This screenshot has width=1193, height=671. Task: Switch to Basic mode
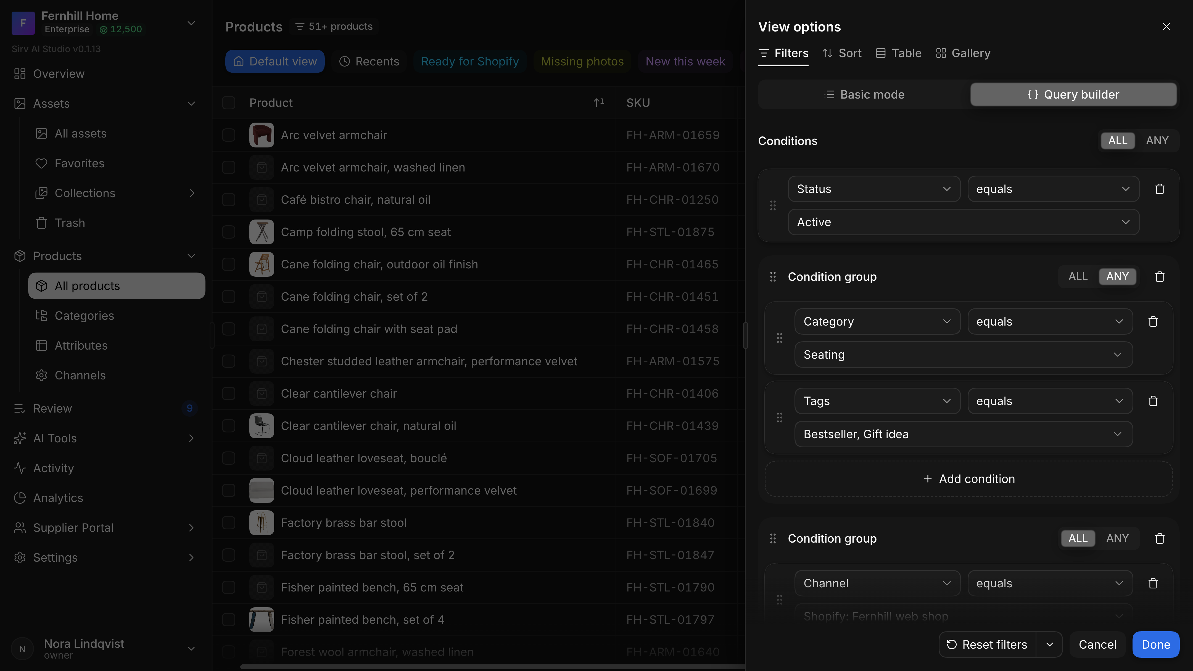(x=864, y=95)
